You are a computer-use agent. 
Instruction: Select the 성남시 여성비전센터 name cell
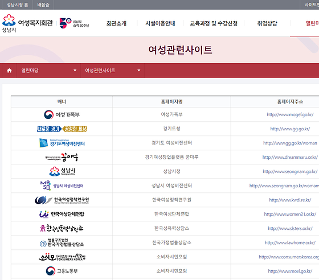coord(171,186)
